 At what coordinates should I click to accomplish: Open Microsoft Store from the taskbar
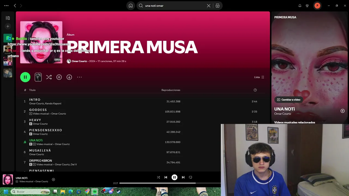[x=79, y=192]
